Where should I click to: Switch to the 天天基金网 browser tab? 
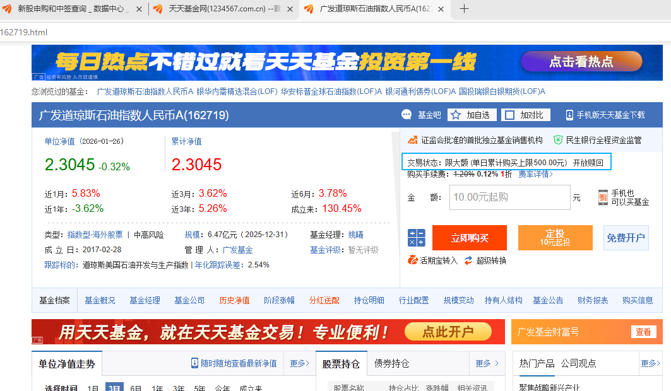pyautogui.click(x=223, y=9)
